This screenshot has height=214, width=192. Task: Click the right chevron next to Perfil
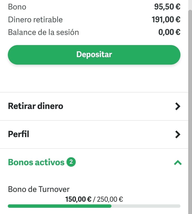pos(178,134)
